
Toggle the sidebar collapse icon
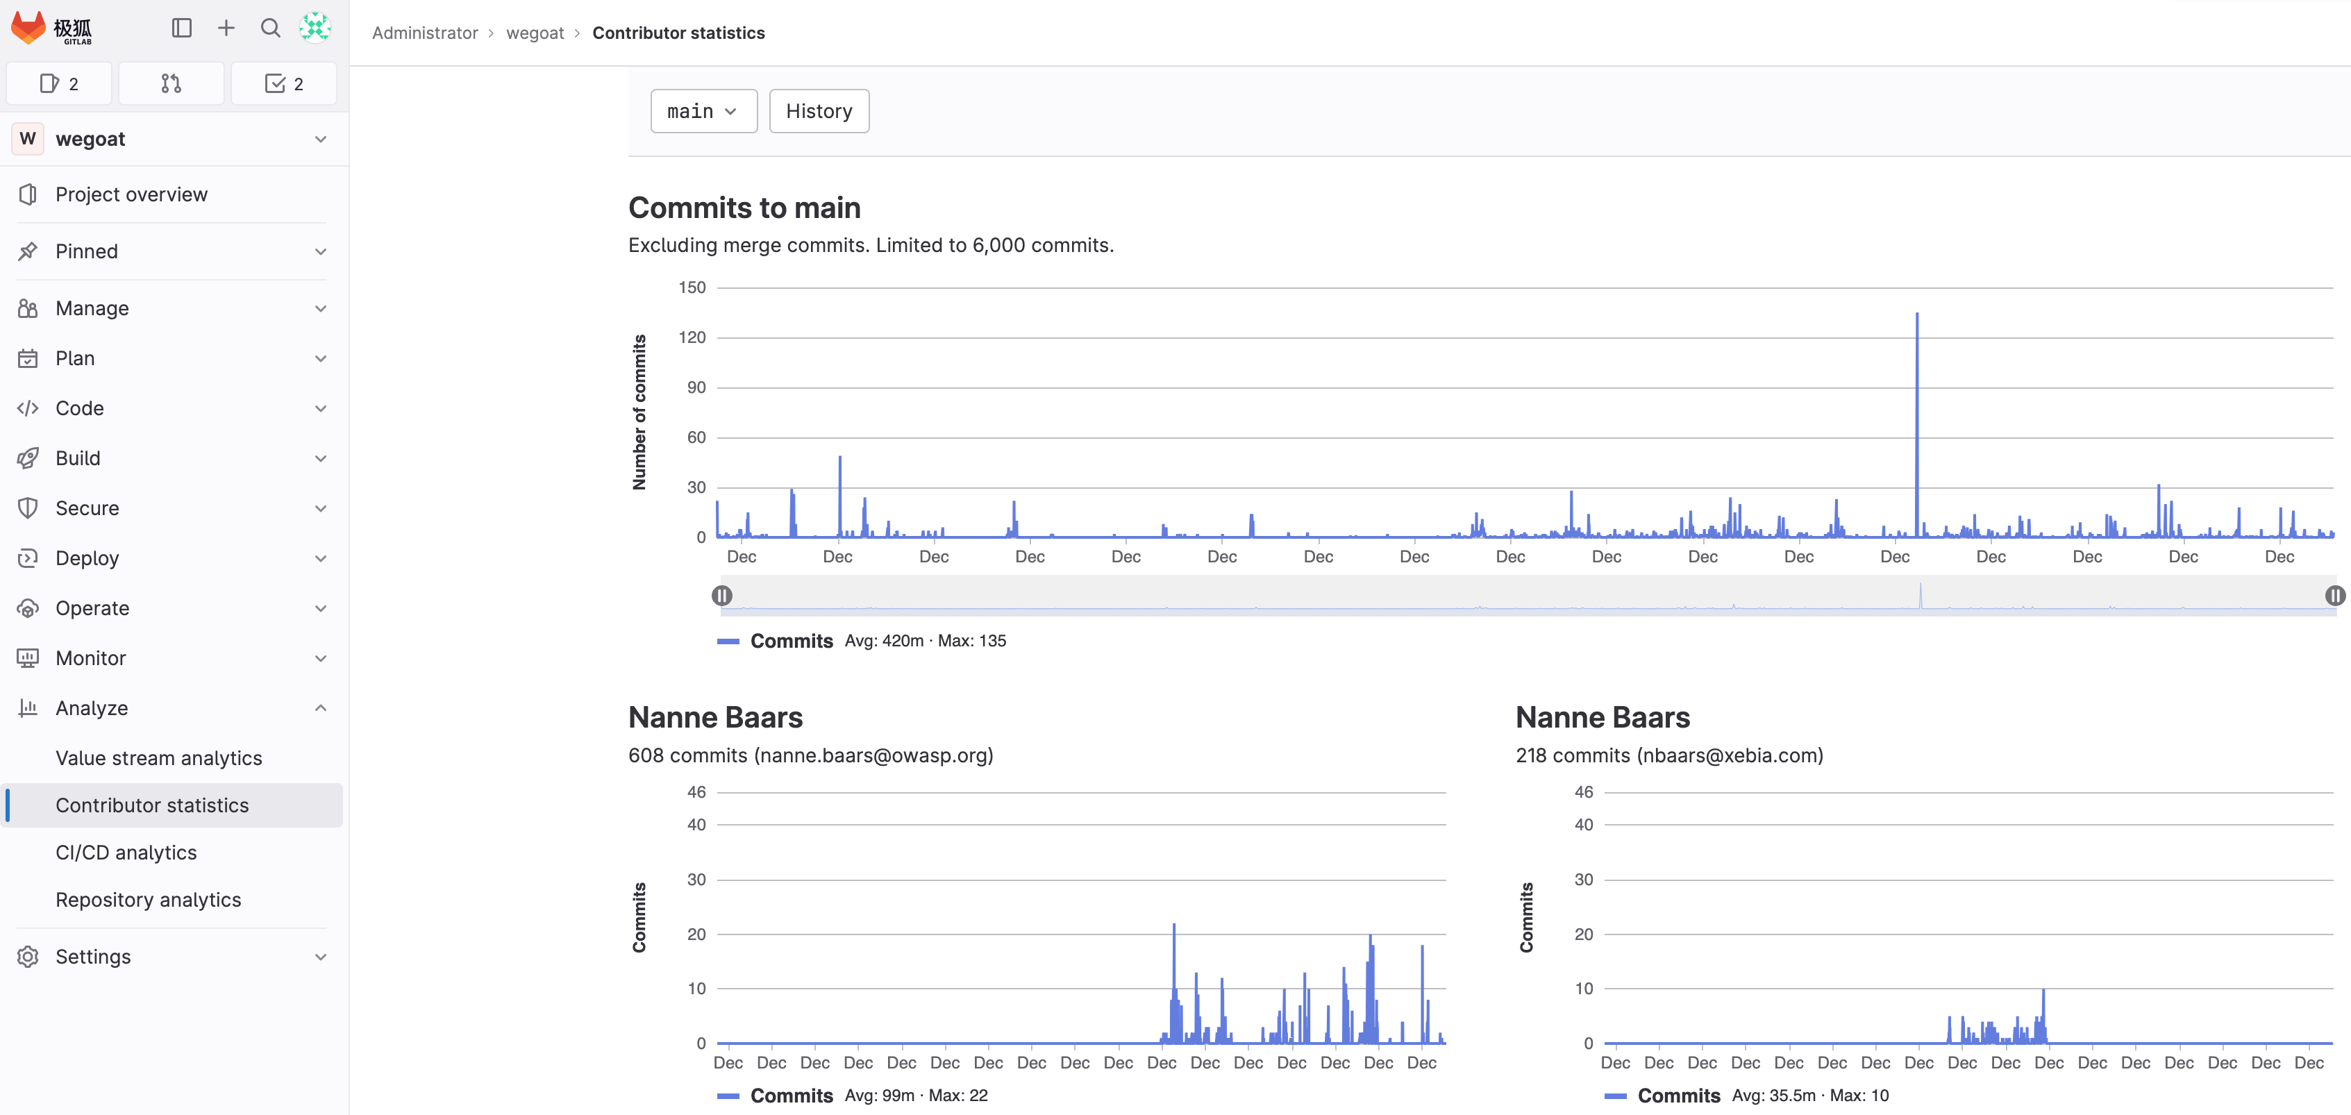click(182, 28)
